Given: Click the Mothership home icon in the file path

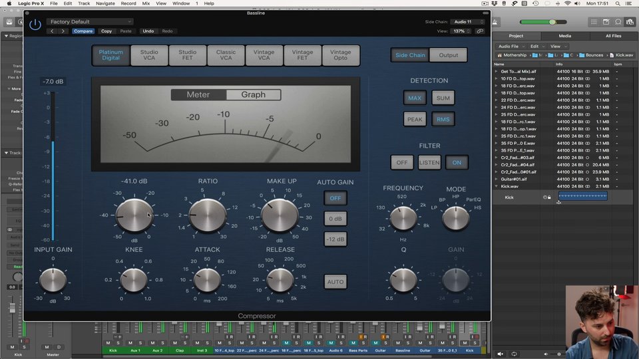Looking at the screenshot, I should point(500,55).
